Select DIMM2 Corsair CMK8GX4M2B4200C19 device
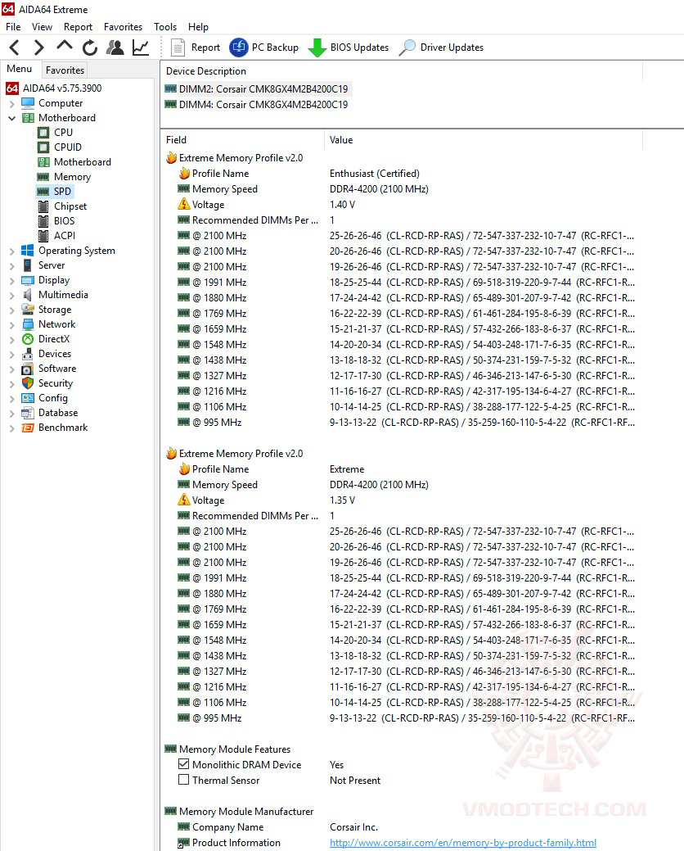 pos(263,88)
